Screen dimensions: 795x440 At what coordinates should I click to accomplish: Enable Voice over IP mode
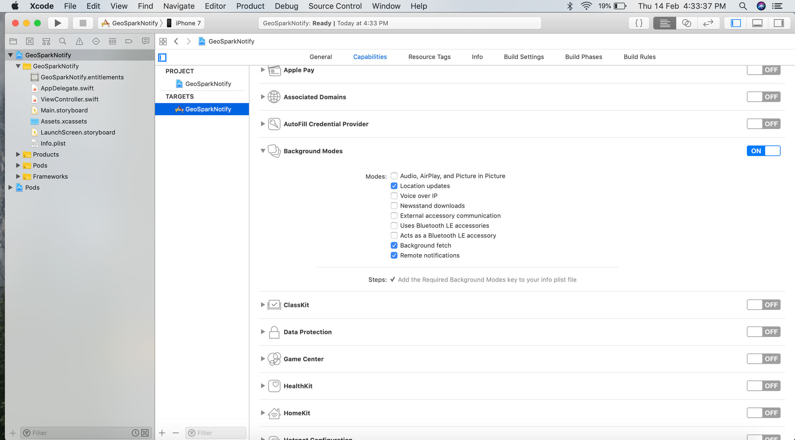pyautogui.click(x=394, y=196)
